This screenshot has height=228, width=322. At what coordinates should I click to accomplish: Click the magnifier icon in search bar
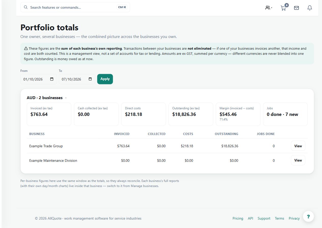point(25,7)
